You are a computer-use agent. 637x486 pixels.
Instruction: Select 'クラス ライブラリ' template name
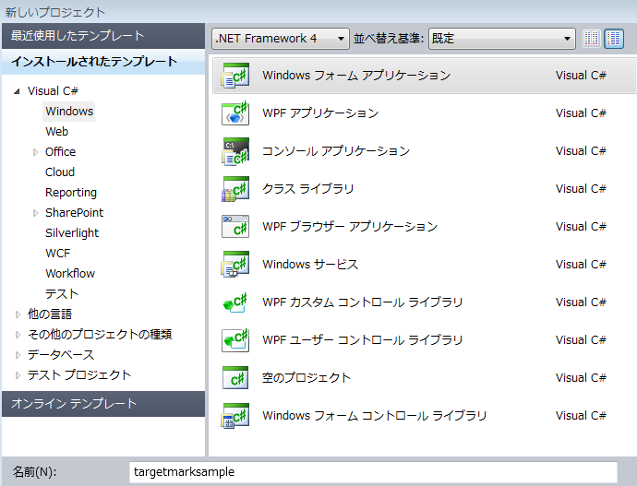308,189
